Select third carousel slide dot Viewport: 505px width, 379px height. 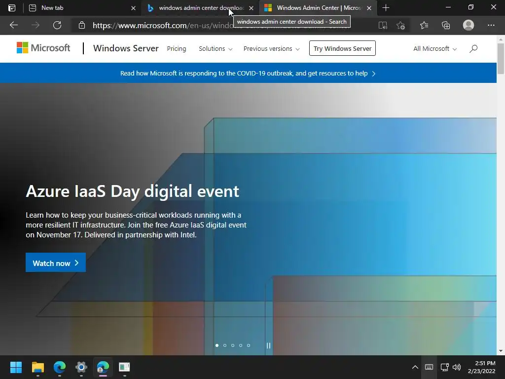233,345
